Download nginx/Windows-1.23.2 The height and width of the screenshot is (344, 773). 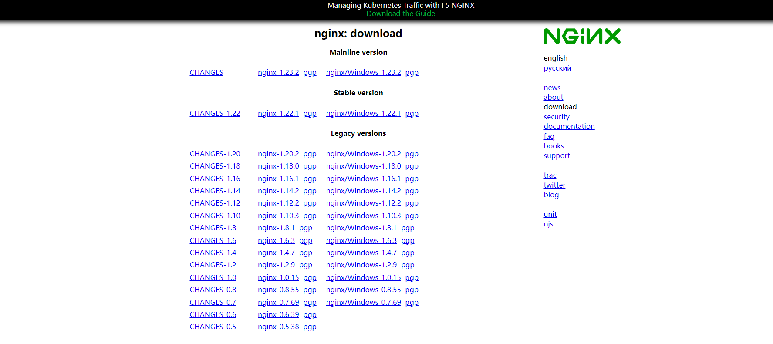click(363, 72)
